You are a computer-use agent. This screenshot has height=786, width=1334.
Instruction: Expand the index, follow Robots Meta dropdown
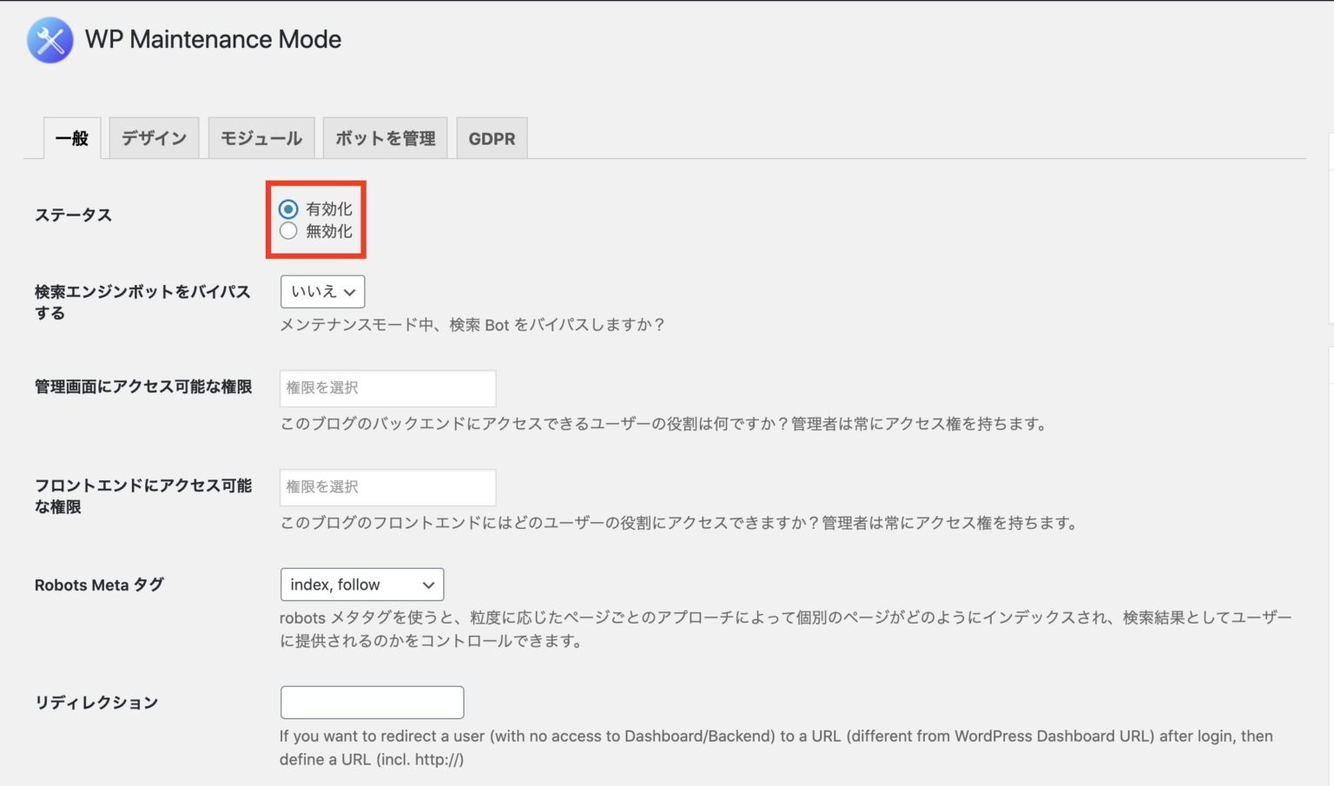pyautogui.click(x=361, y=585)
